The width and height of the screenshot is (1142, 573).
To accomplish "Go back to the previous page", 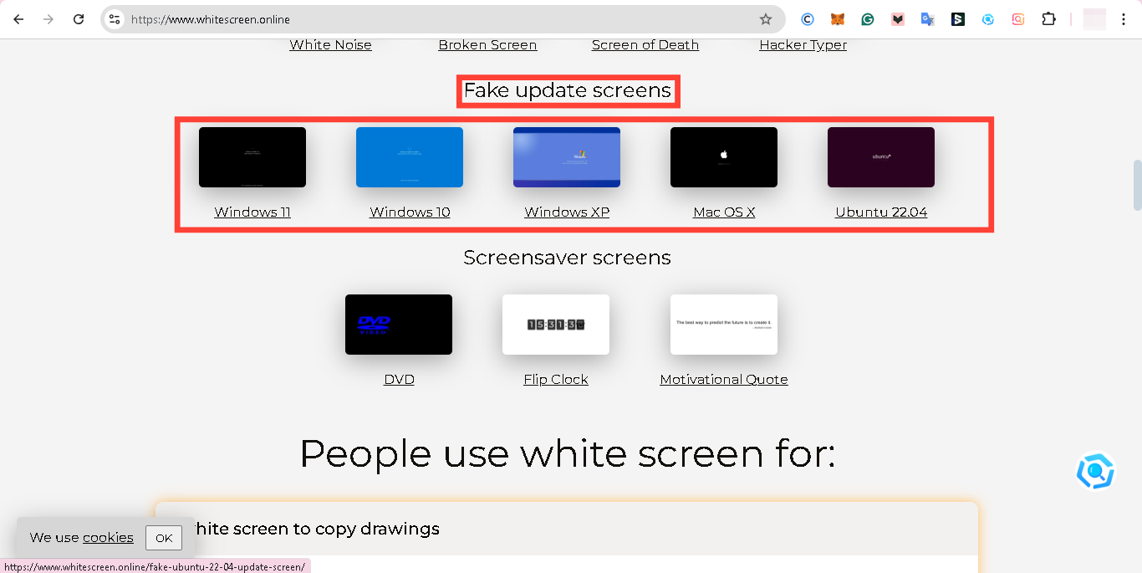I will pos(18,19).
